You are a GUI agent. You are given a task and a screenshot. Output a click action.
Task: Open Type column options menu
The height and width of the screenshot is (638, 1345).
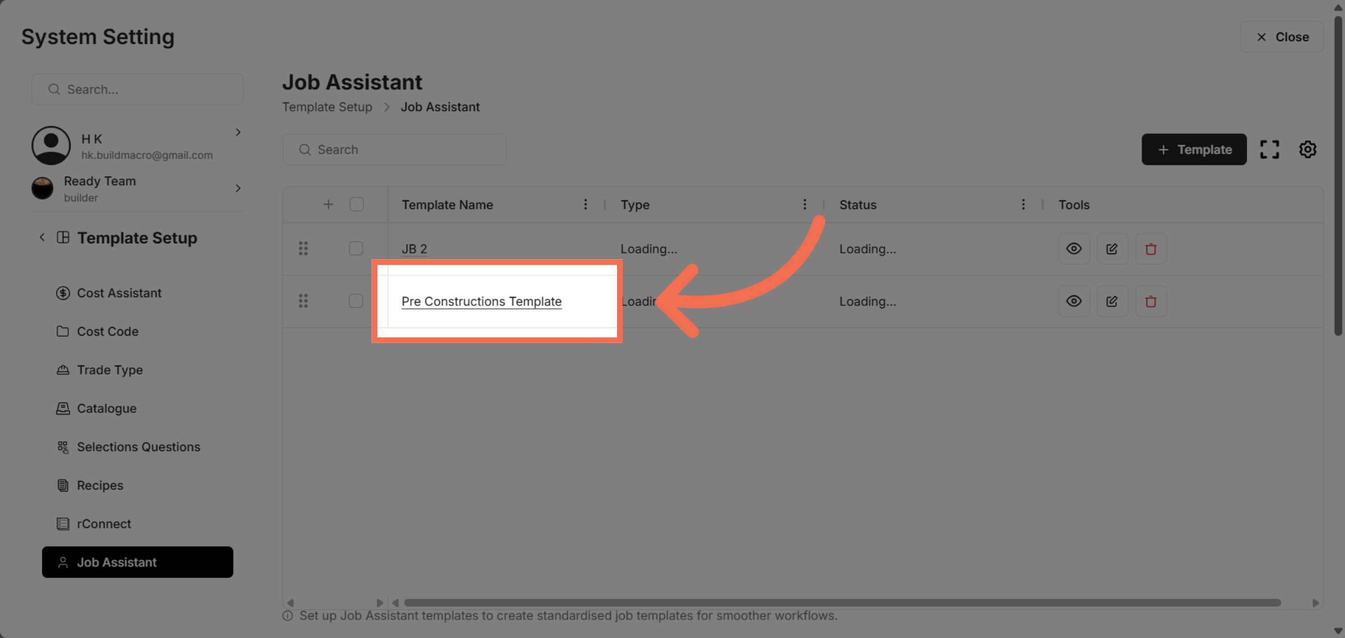(x=804, y=205)
